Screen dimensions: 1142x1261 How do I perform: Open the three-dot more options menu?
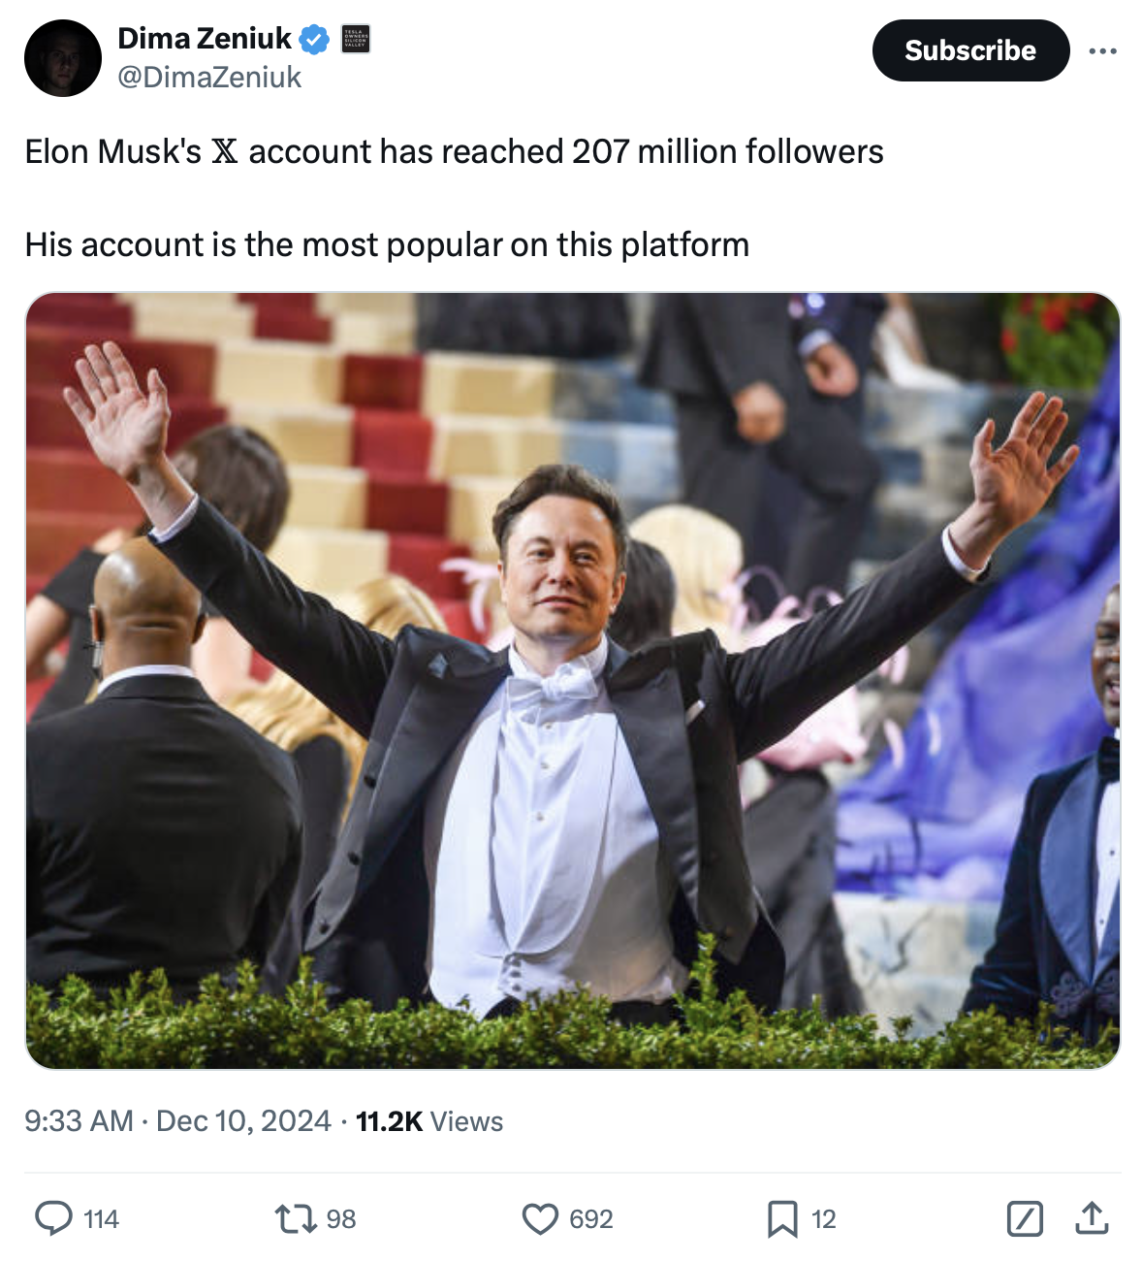coord(1102,50)
